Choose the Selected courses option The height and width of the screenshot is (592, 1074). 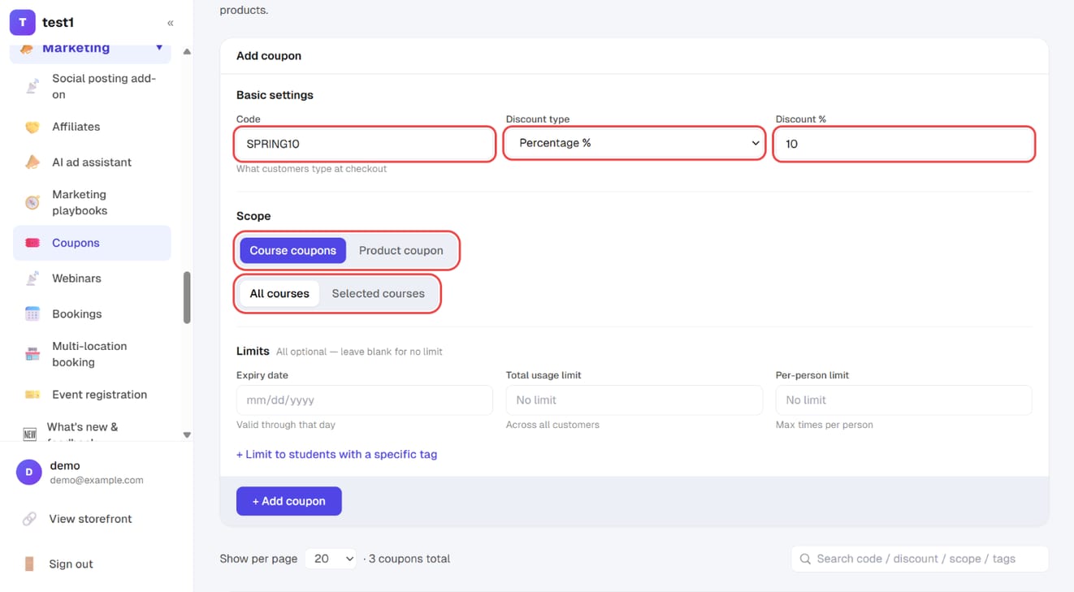[x=378, y=293]
